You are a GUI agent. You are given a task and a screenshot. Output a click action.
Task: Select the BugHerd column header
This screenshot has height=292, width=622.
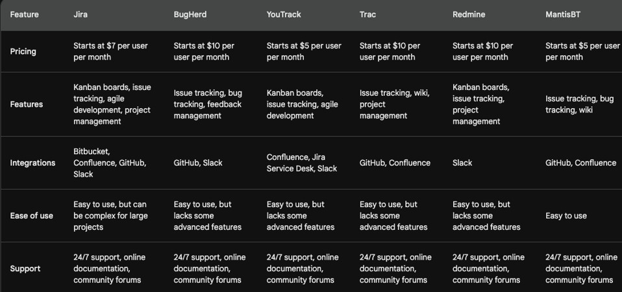[x=190, y=15]
